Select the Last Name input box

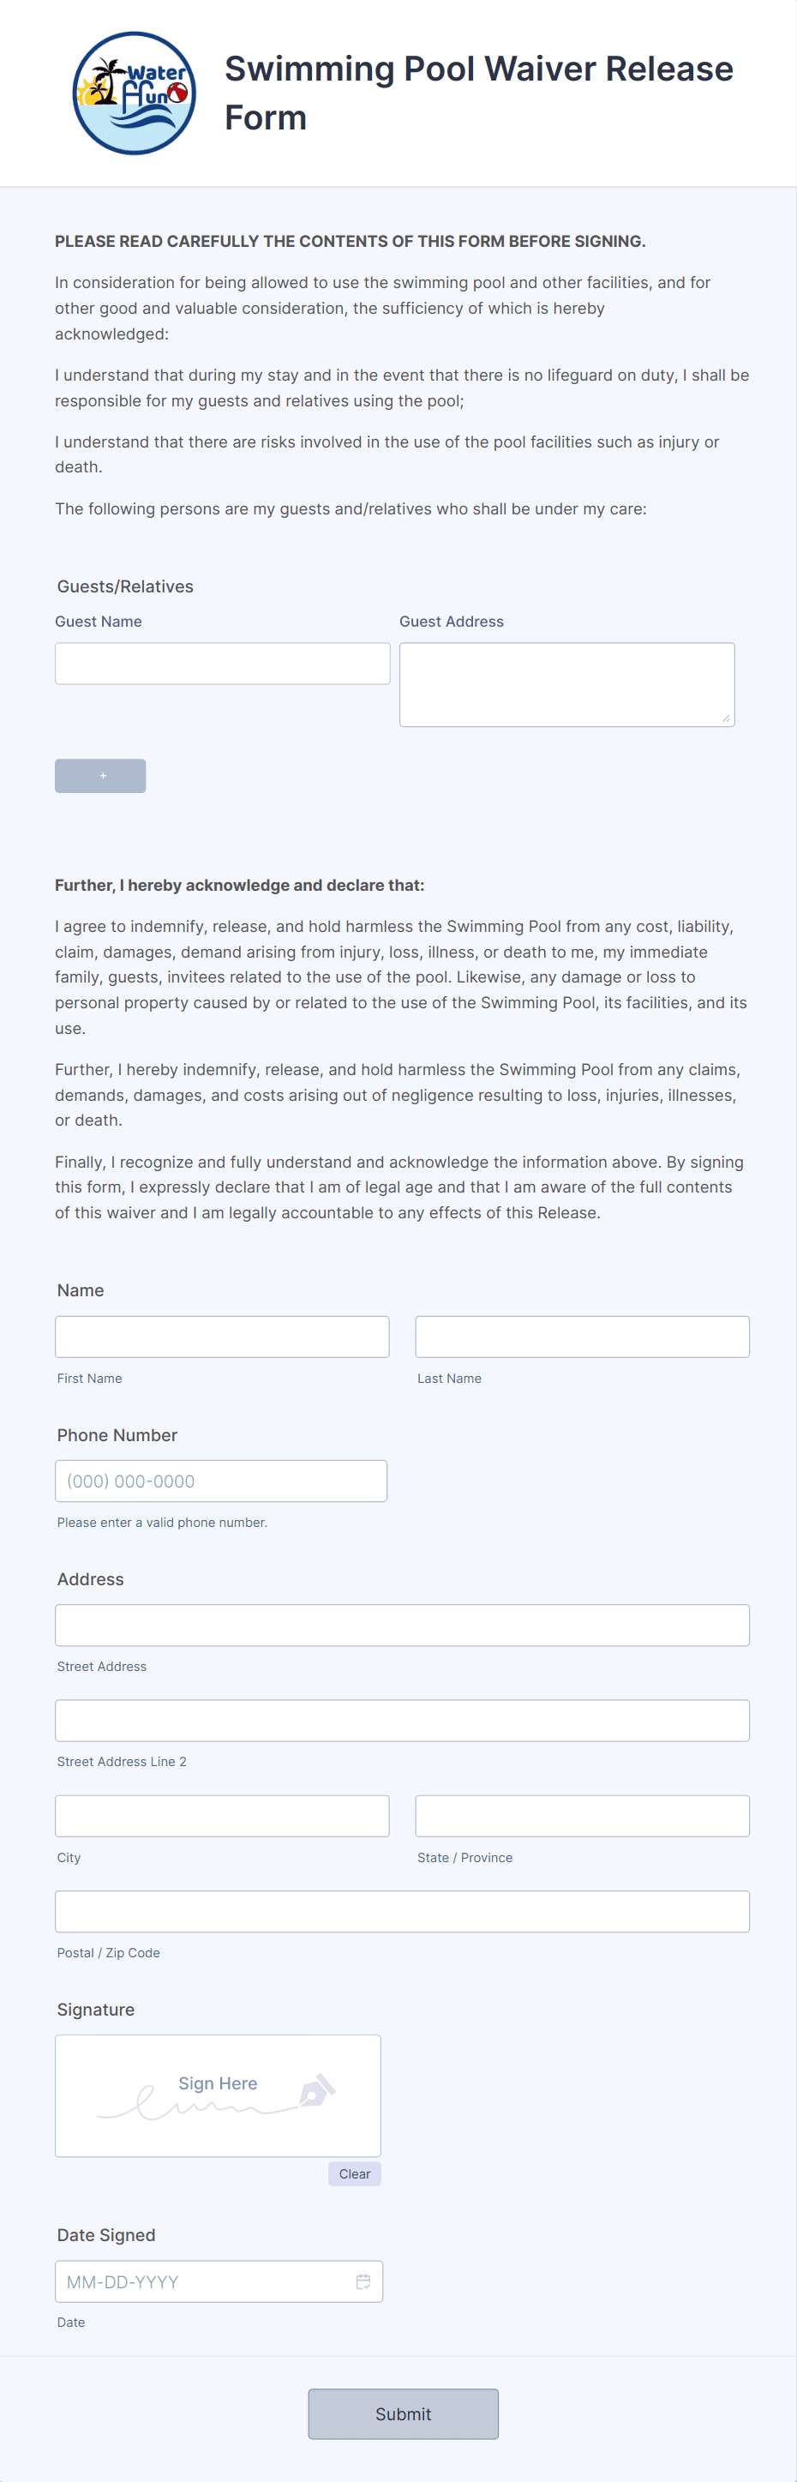point(581,1337)
